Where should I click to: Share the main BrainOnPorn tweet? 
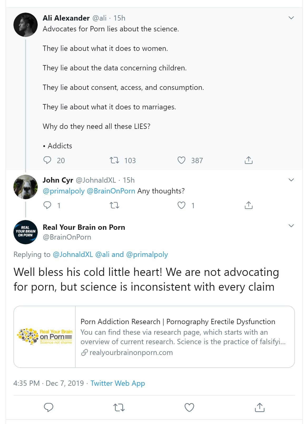tap(260, 407)
